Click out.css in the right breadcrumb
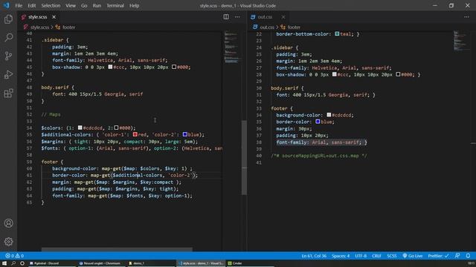476x267 pixels. pyautogui.click(x=267, y=27)
